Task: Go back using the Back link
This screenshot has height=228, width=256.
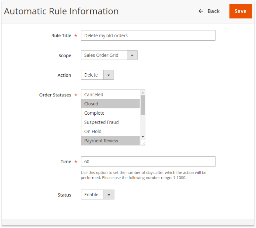Action: [x=209, y=11]
